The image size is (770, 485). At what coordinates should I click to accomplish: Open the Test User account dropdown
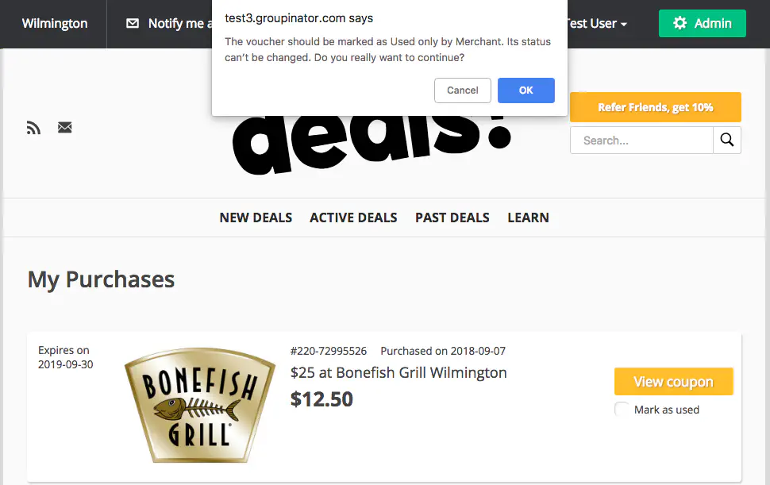click(594, 23)
